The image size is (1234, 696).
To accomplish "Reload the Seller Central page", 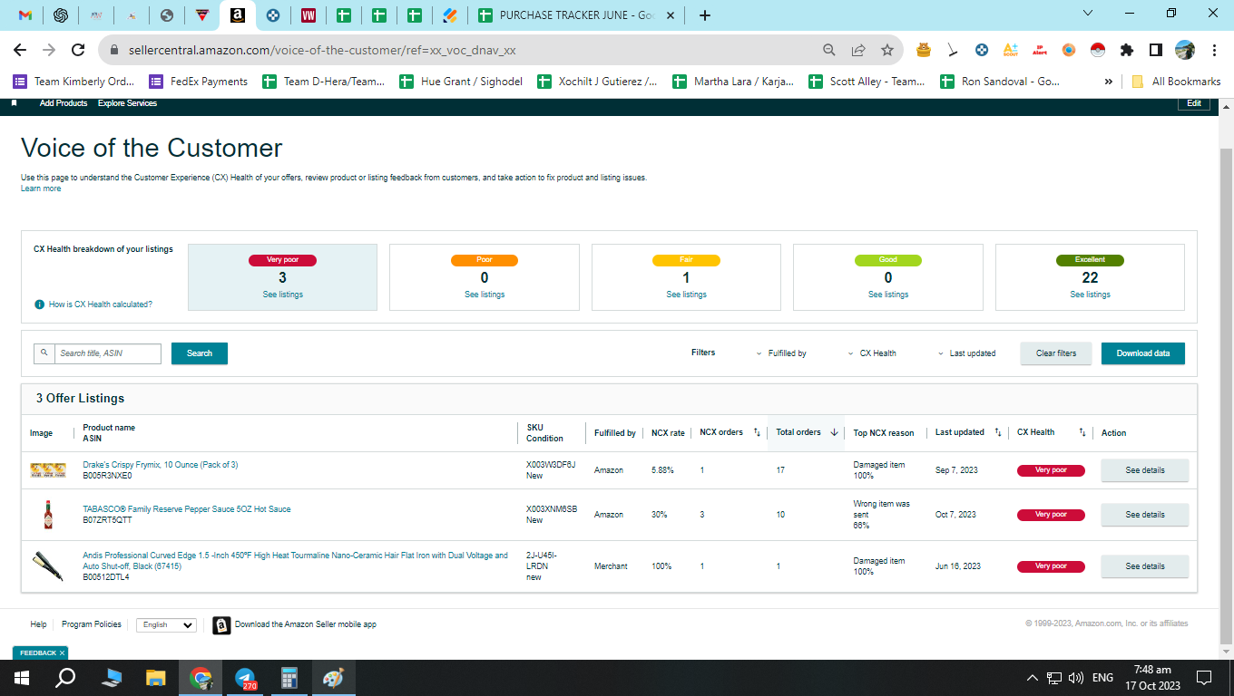I will point(78,50).
